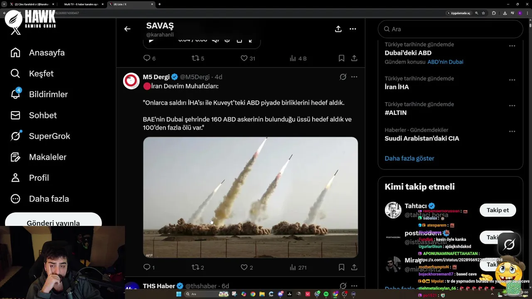Image resolution: width=532 pixels, height=299 pixels.
Task: Go to Profil in the sidebar
Action: coord(30,178)
